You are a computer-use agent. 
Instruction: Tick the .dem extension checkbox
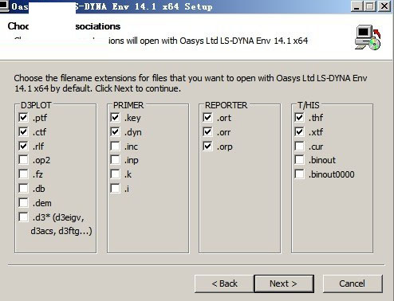click(23, 203)
